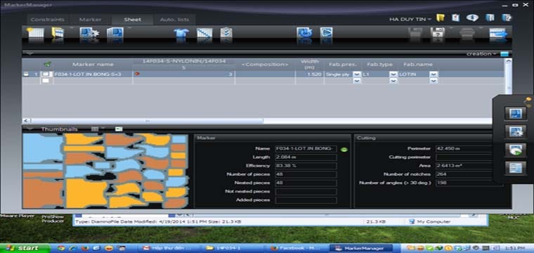Screen dimensions: 534x253
Task: Click the marker layout thumbnail preview
Action: point(105,171)
